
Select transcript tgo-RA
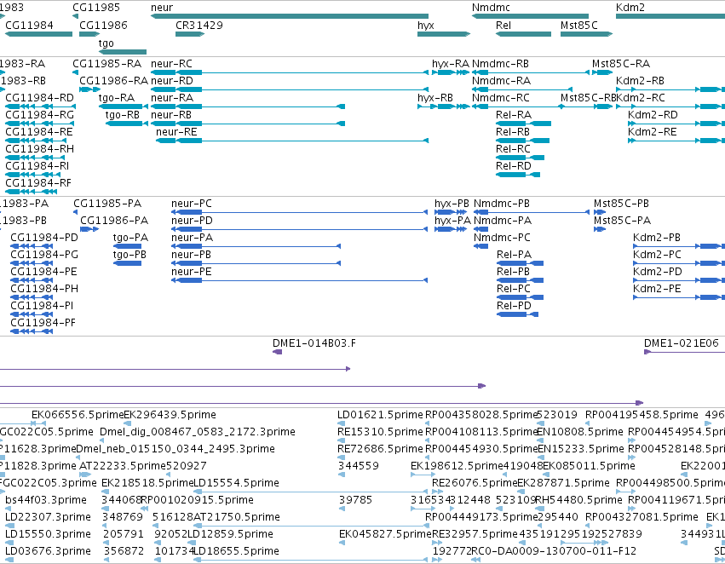(x=123, y=106)
